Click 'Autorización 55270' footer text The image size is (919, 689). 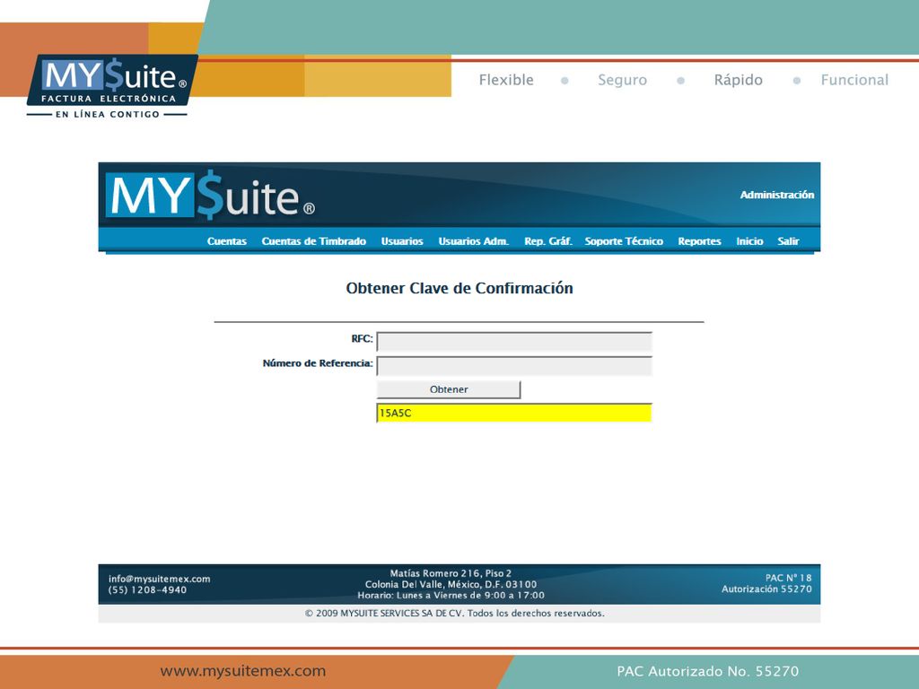click(766, 589)
